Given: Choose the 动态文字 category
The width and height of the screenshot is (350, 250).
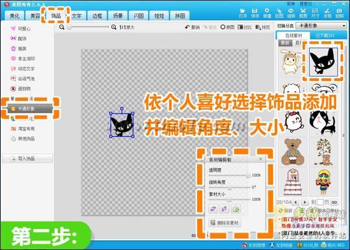Looking at the screenshot, I should pyautogui.click(x=23, y=68).
